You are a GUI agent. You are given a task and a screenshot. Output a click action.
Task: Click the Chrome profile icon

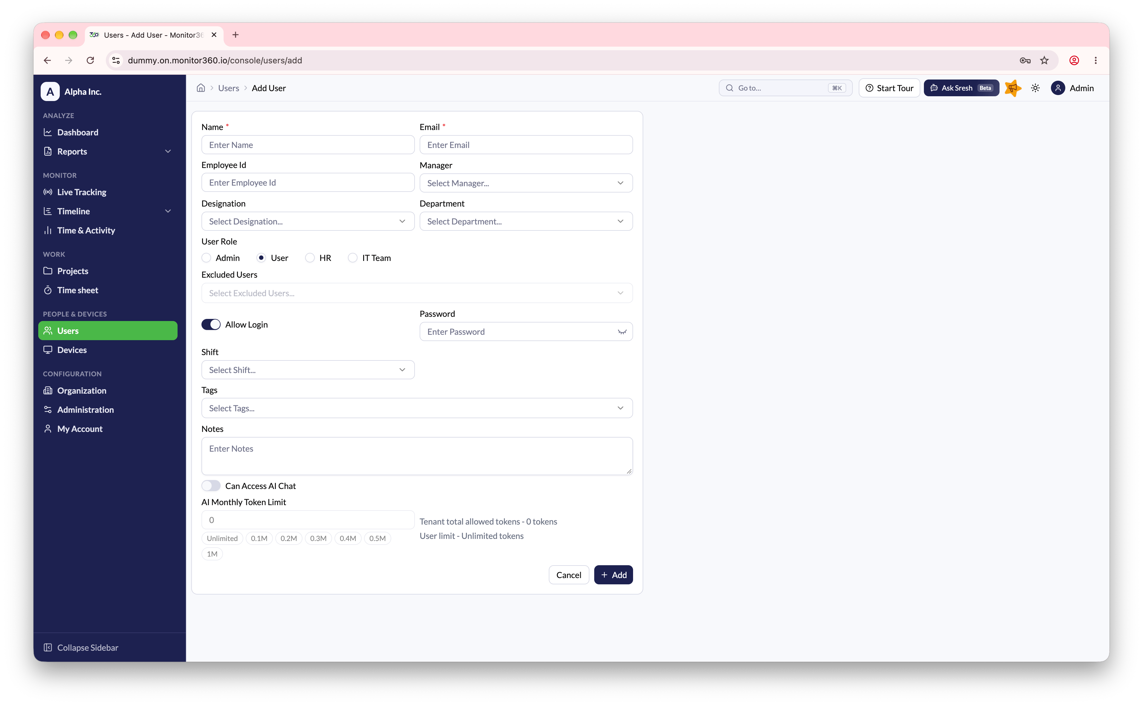[1074, 60]
